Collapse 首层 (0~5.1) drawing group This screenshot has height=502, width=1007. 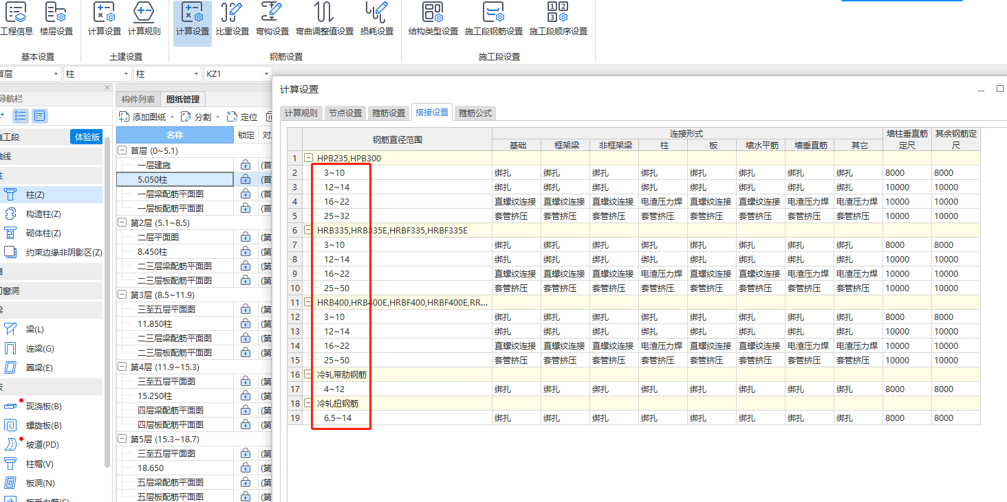pyautogui.click(x=122, y=151)
